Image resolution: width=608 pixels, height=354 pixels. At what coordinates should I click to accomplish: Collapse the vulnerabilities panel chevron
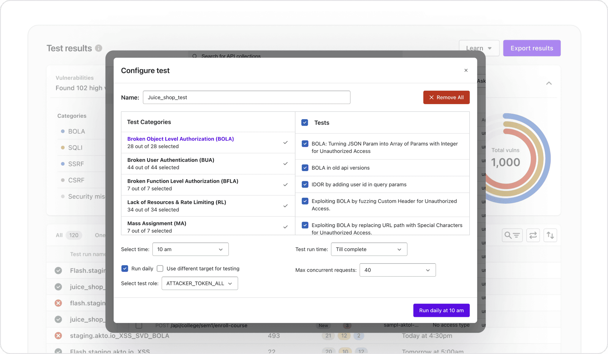pos(549,83)
